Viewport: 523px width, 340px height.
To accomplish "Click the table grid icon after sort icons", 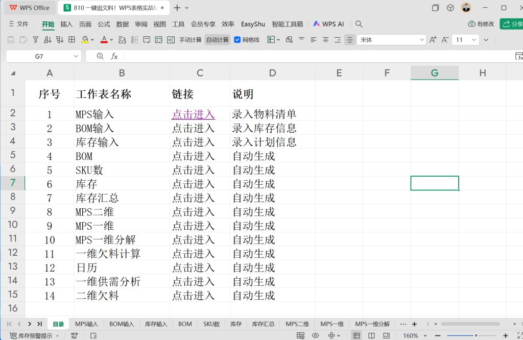I will (x=72, y=40).
